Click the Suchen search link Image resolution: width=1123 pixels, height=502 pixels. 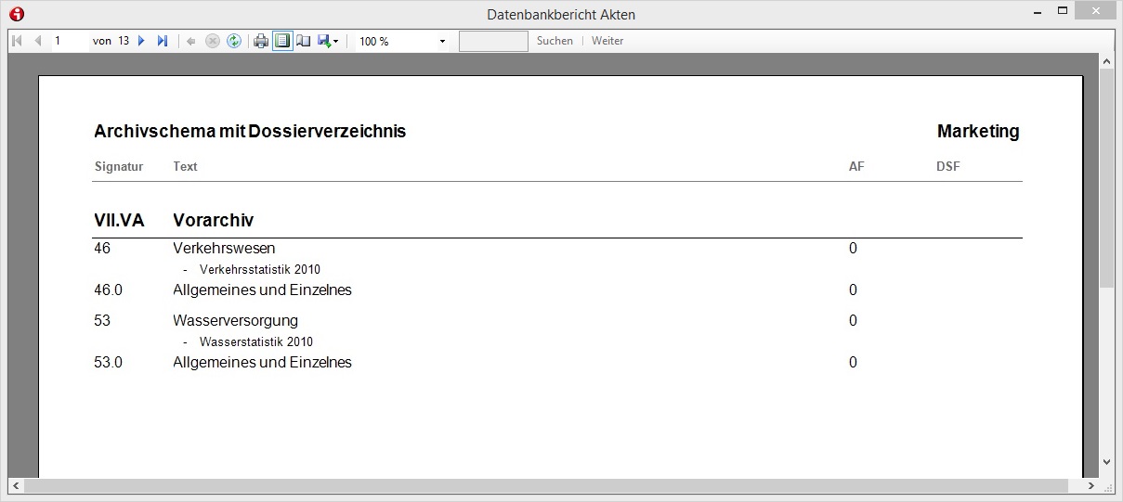click(x=555, y=41)
